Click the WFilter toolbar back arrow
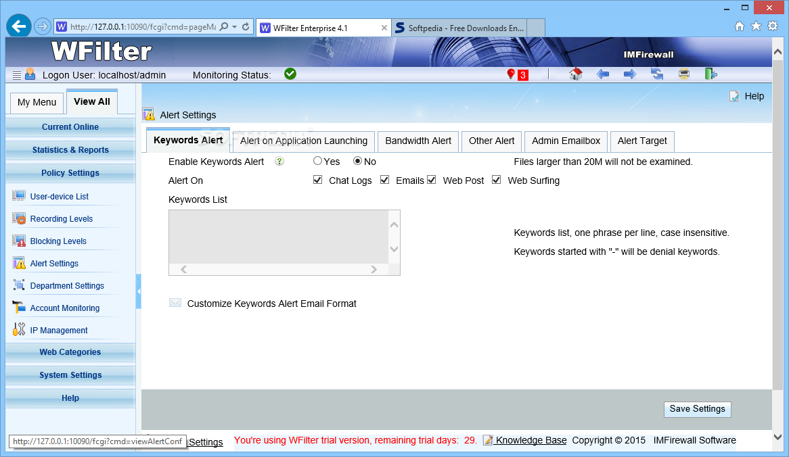 point(603,74)
